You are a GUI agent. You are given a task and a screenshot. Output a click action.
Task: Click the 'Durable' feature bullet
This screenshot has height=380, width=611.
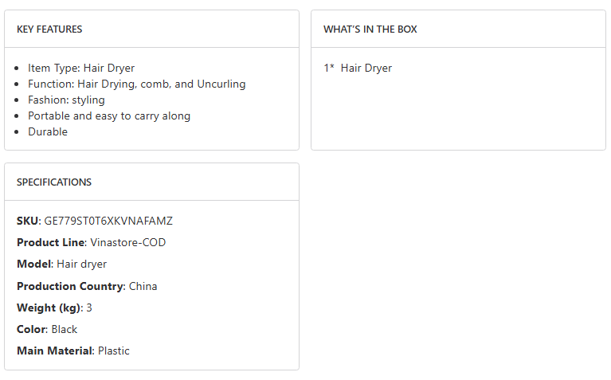click(48, 132)
